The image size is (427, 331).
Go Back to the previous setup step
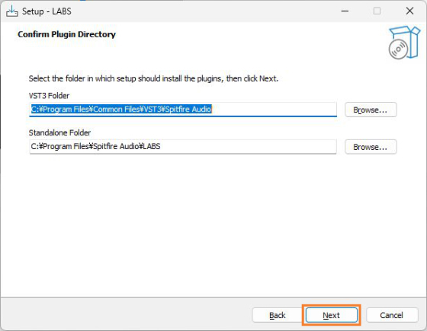coord(278,315)
